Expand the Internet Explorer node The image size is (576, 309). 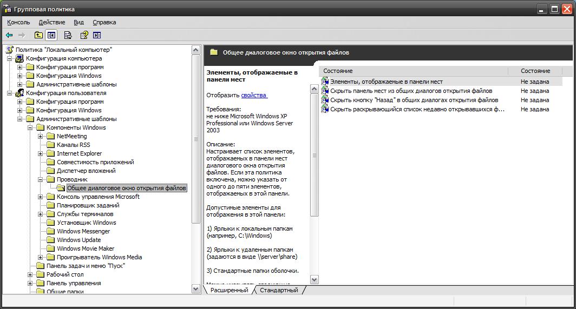point(41,153)
